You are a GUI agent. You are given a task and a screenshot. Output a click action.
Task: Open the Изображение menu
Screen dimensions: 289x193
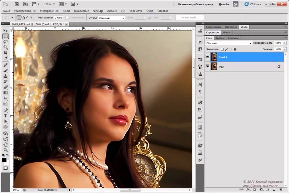pyautogui.click(x=50, y=11)
